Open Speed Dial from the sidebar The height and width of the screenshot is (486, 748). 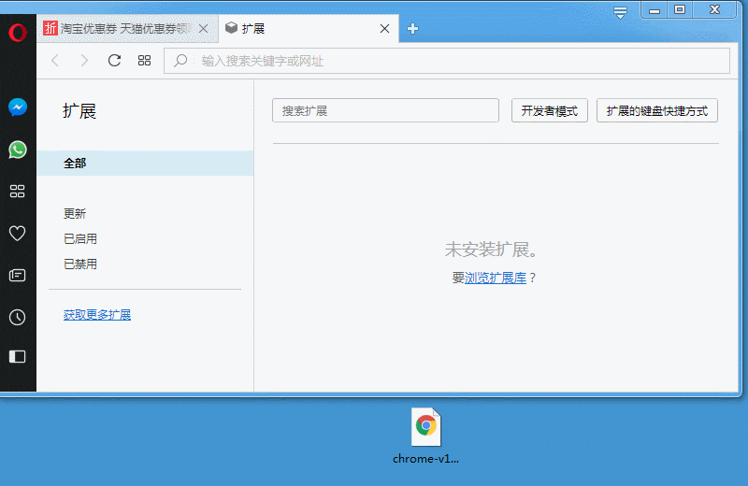coord(17,192)
